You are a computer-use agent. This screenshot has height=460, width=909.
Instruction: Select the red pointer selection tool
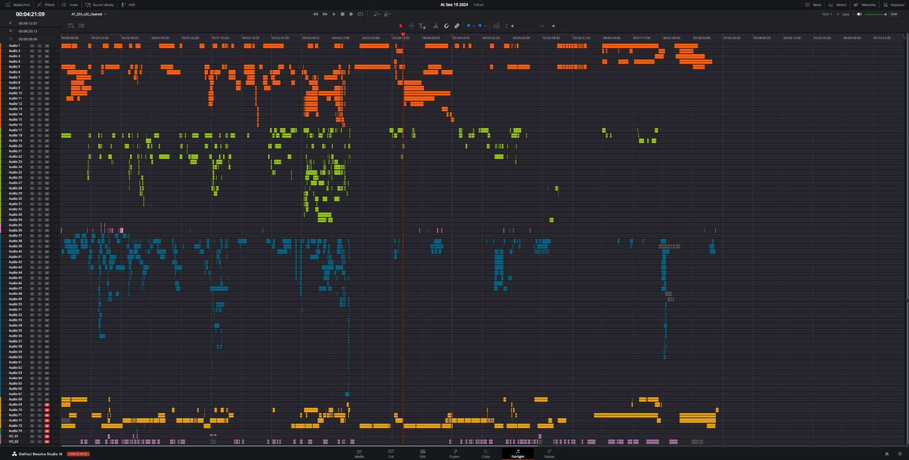coord(401,26)
